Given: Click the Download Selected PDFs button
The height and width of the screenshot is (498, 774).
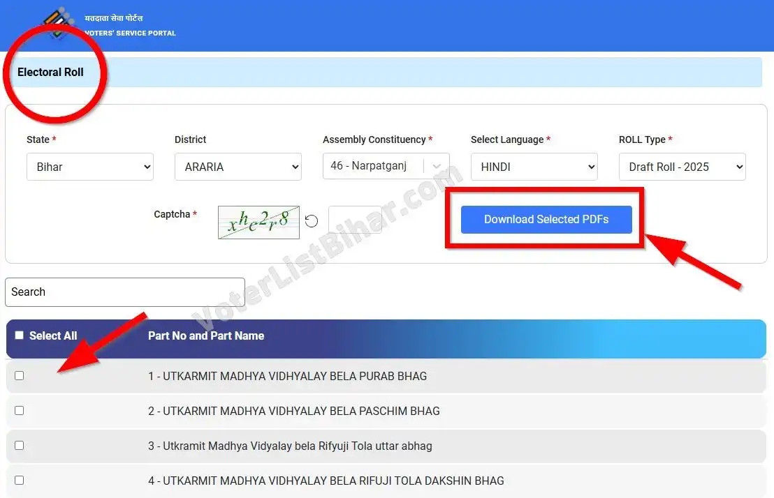Looking at the screenshot, I should 546,219.
